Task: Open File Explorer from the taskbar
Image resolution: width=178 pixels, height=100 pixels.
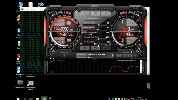Action: click(38, 99)
